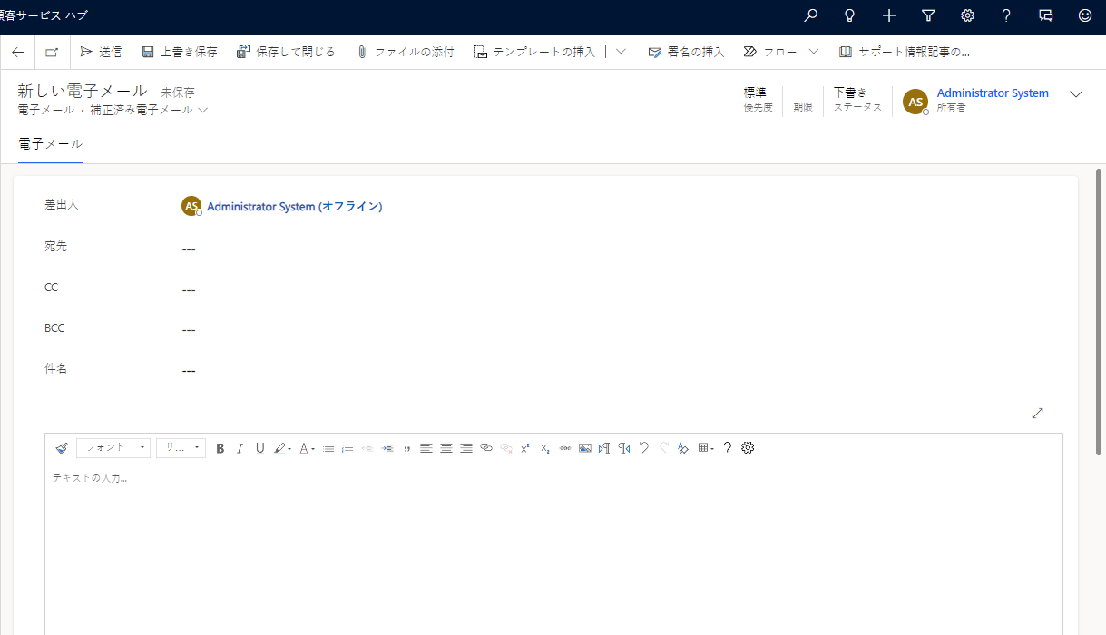Open the フォント font dropdown
The image size is (1106, 635).
[113, 448]
